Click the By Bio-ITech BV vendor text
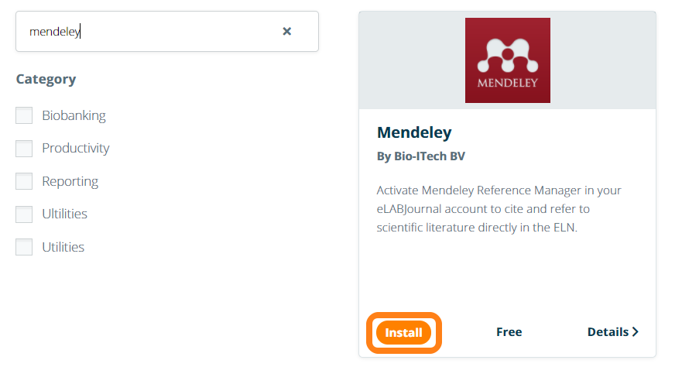682x391 pixels. [x=420, y=156]
